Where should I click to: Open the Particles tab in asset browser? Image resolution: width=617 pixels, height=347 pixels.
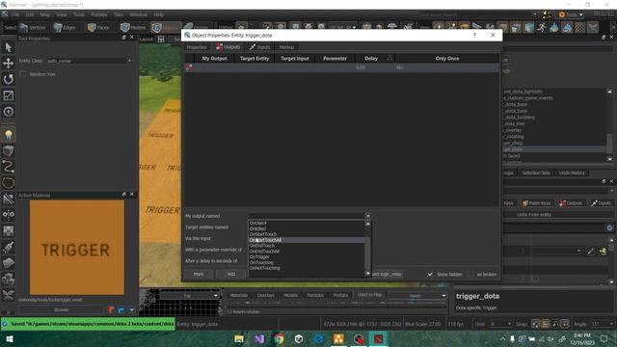point(315,295)
